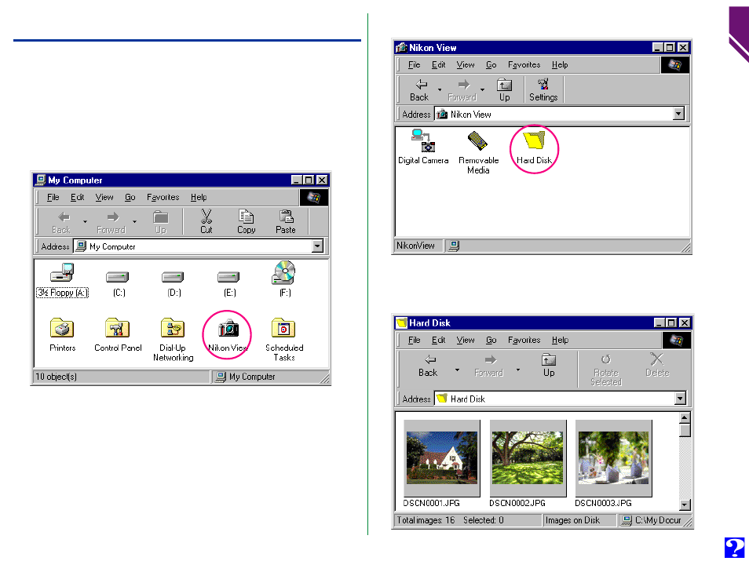Minimize the Hard Disk window

pos(659,322)
